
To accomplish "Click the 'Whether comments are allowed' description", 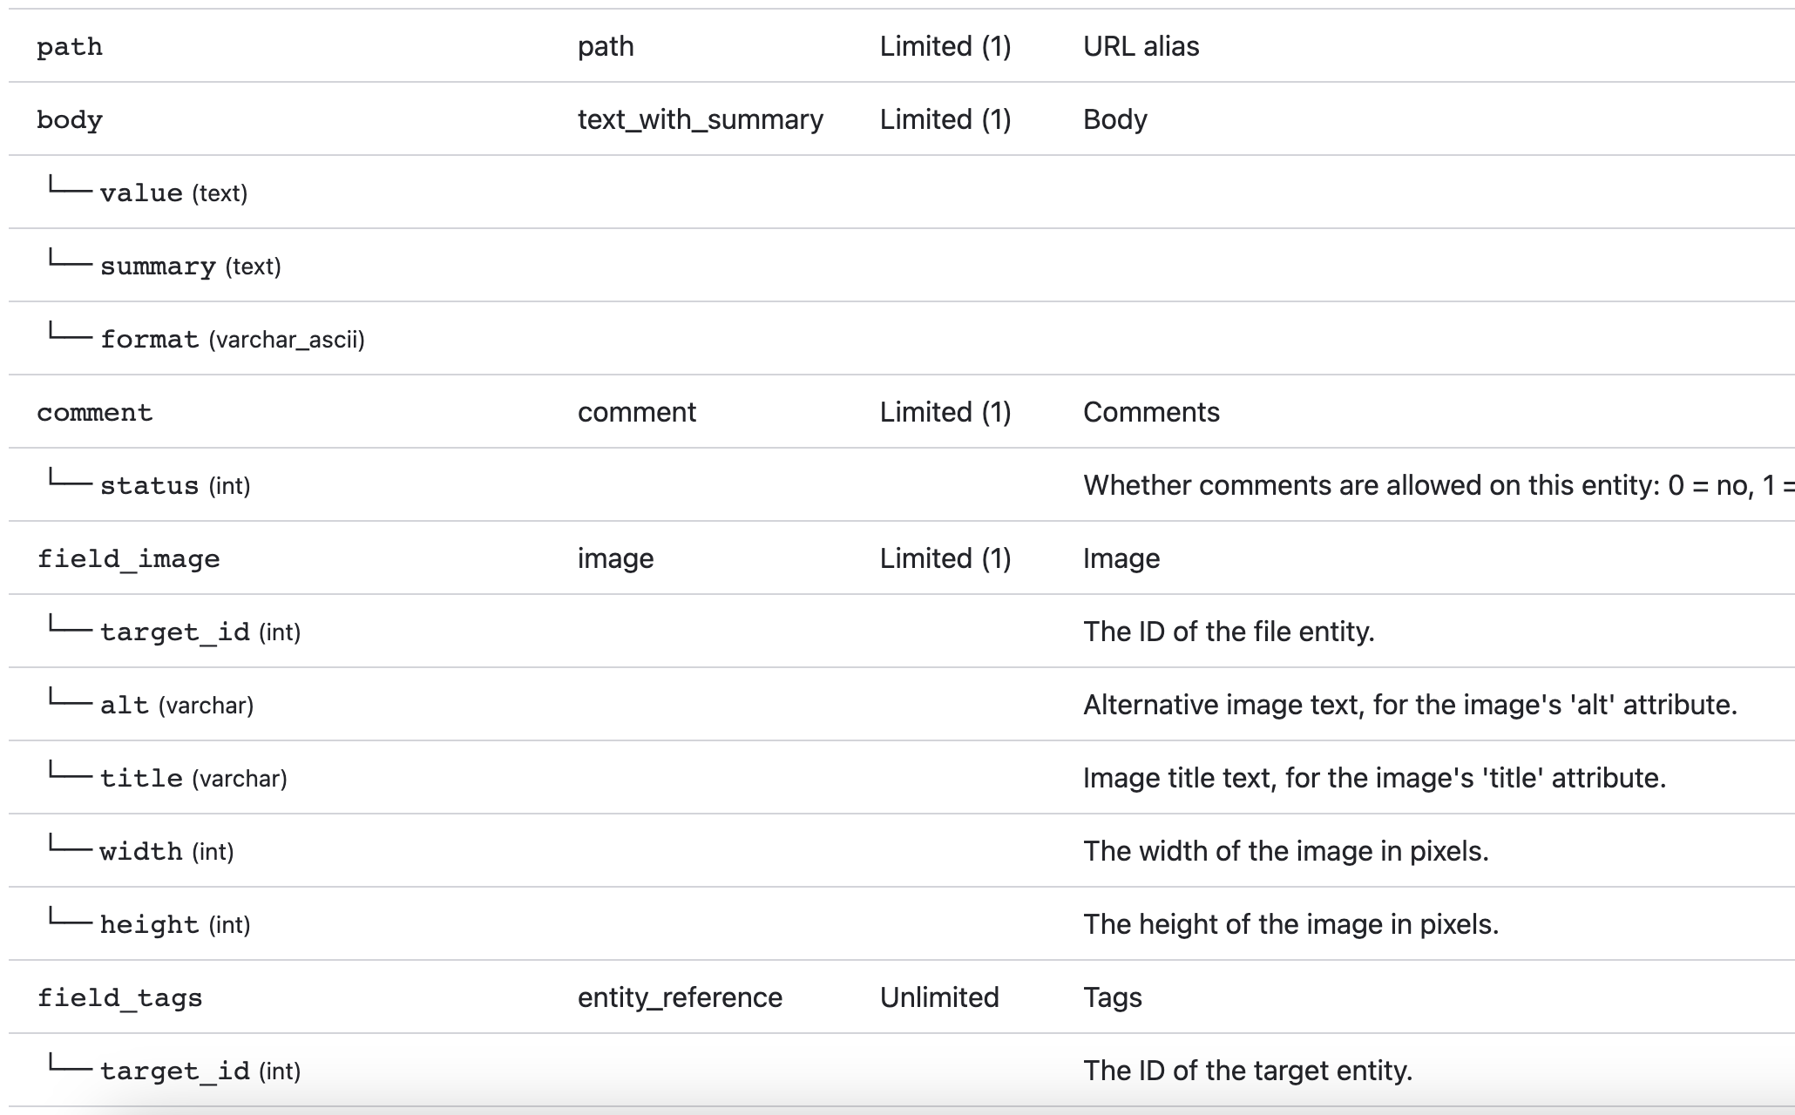I will point(1429,485).
